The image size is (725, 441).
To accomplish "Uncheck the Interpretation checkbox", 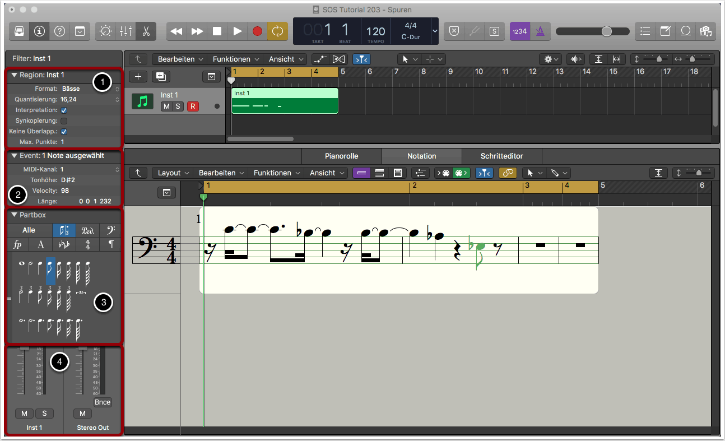I will coord(64,110).
